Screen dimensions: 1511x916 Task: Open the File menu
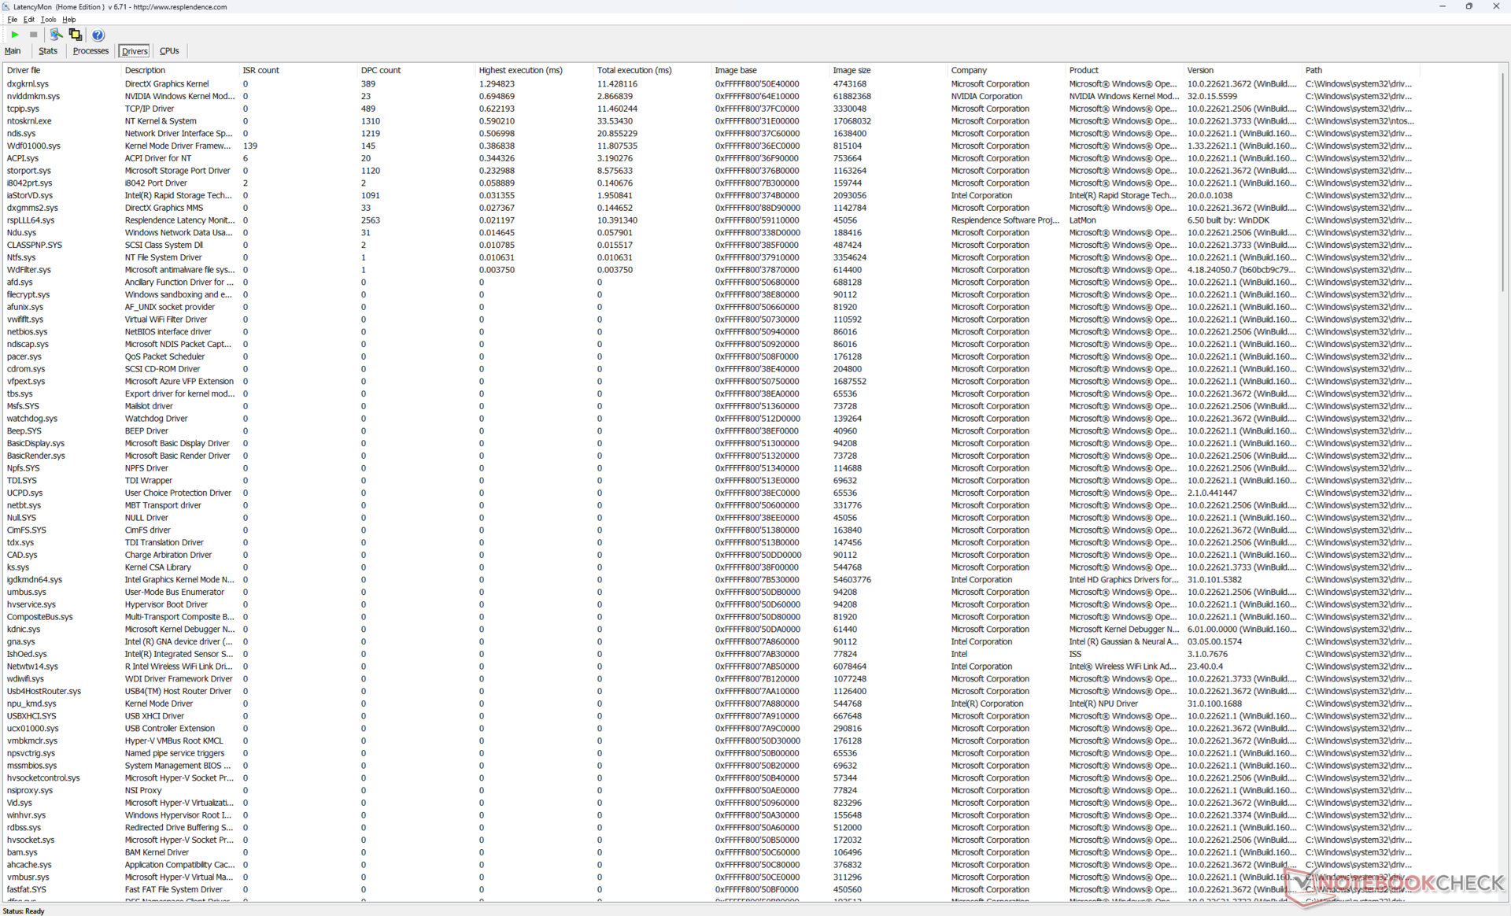[x=12, y=20]
